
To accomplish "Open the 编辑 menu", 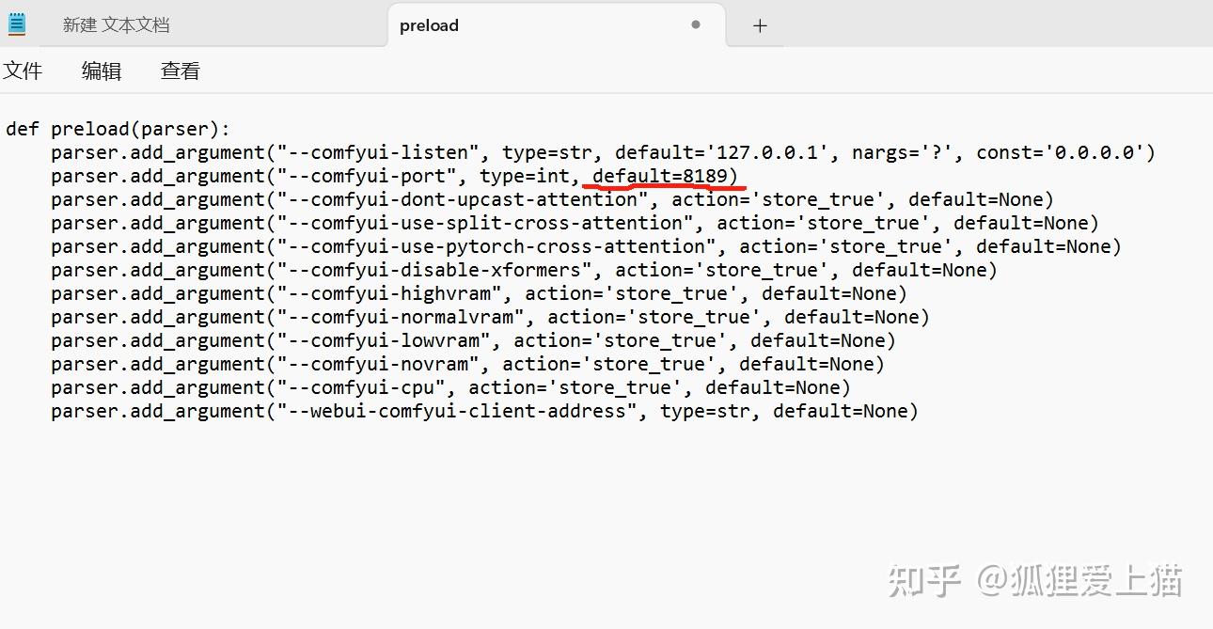I will click(x=102, y=71).
